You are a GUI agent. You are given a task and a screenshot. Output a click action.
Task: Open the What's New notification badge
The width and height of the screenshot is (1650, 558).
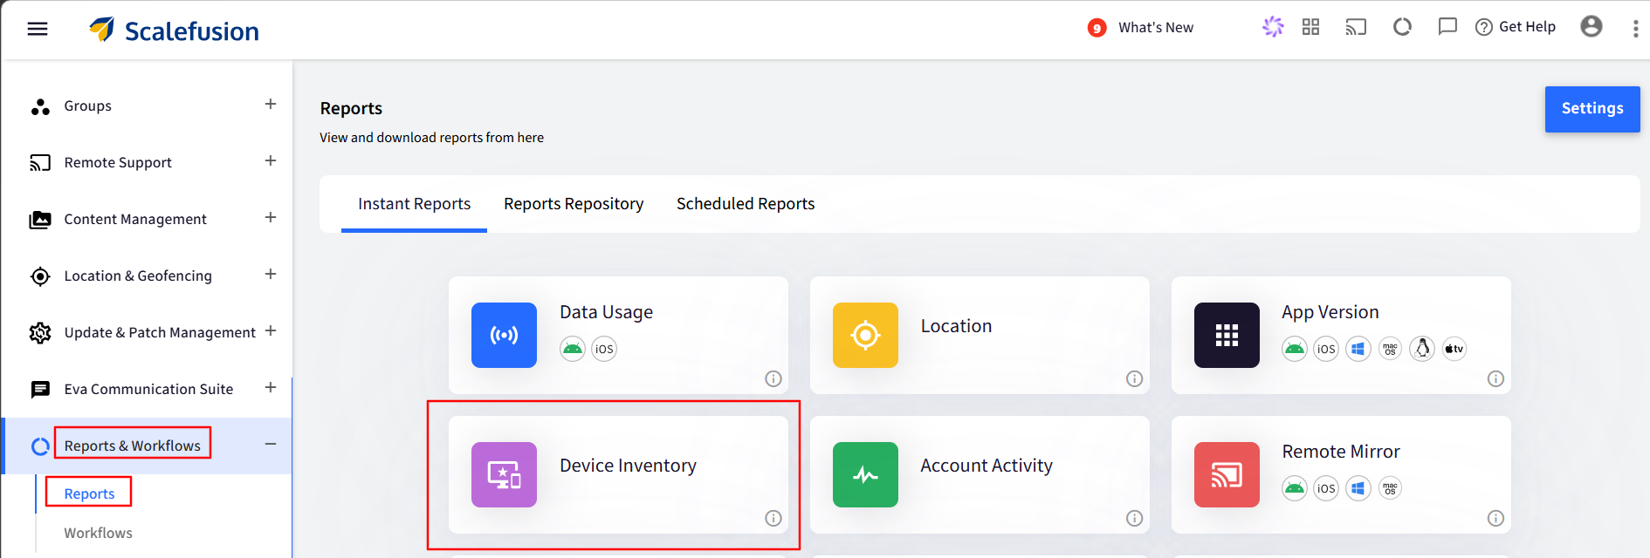click(1097, 28)
